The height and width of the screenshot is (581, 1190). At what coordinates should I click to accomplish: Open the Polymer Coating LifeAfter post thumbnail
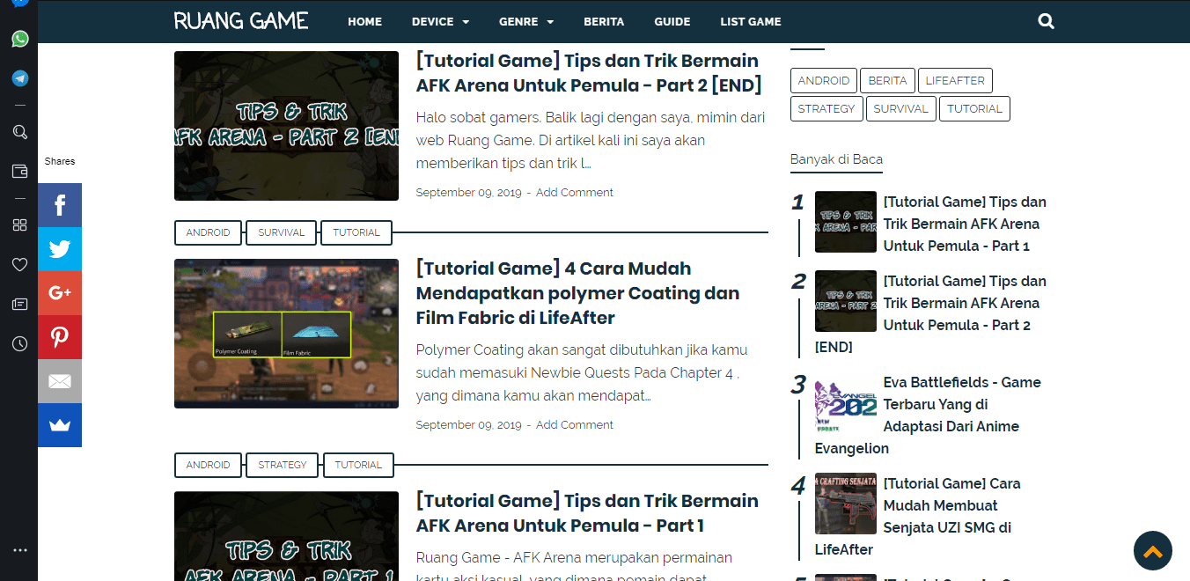[x=286, y=334]
